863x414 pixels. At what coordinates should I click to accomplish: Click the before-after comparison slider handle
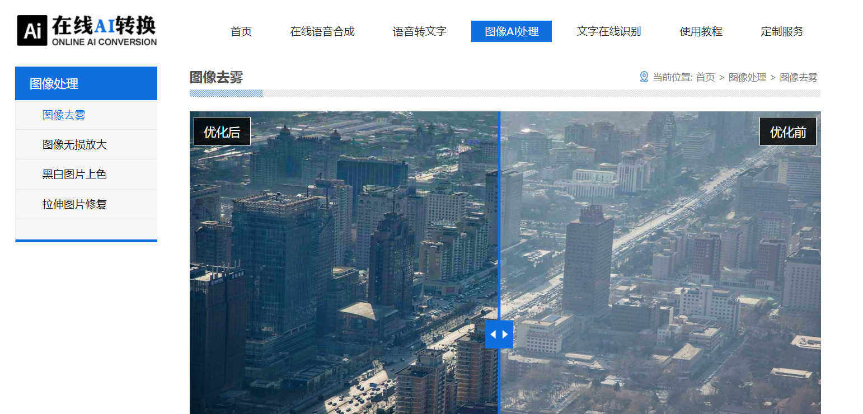(499, 334)
